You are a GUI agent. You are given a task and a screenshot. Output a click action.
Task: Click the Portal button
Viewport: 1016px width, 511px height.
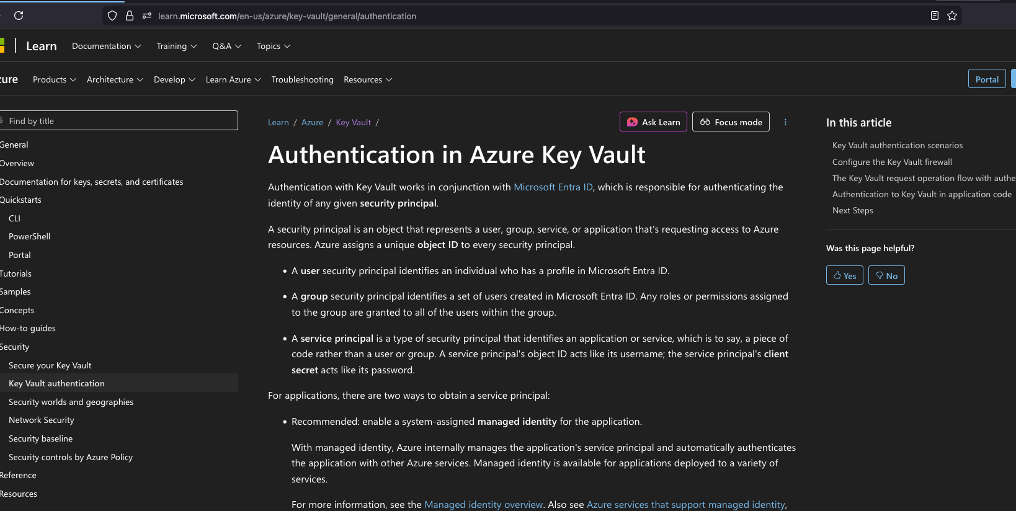[x=987, y=79]
